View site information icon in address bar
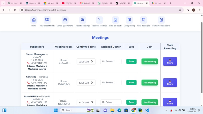The width and height of the screenshot is (203, 114). [22, 10]
